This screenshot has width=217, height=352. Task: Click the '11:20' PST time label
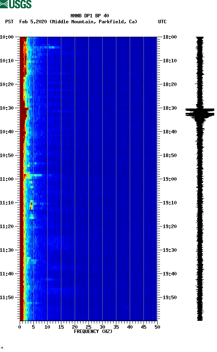[7, 227]
